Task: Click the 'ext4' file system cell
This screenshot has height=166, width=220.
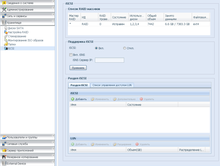Action: (196, 24)
